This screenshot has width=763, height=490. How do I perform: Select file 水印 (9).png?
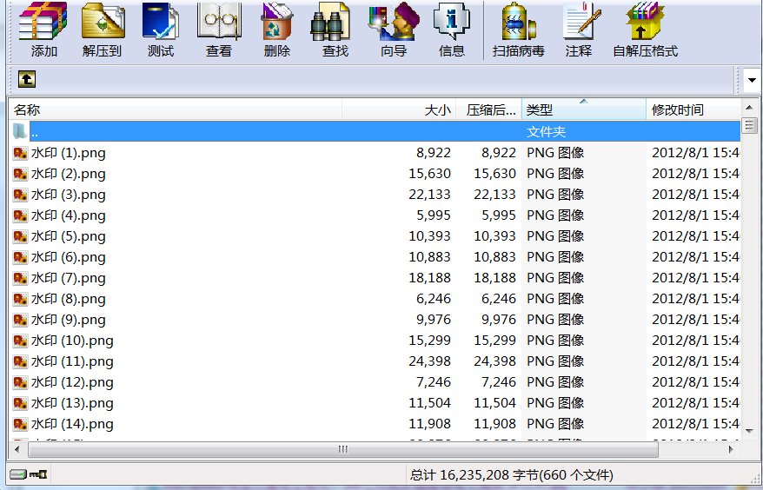pyautogui.click(x=375, y=321)
